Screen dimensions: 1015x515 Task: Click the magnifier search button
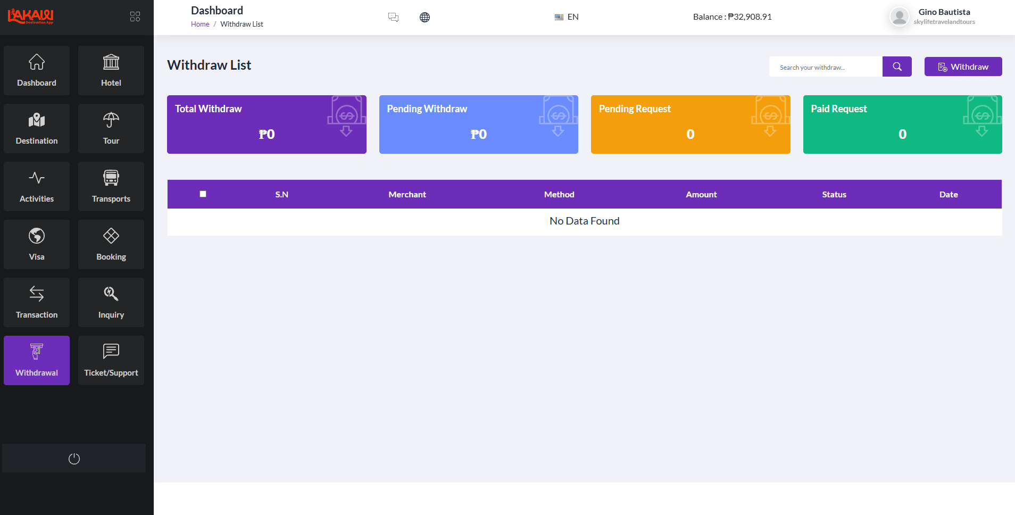click(x=897, y=67)
